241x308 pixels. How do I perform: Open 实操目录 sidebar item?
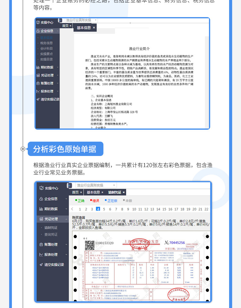coord(46,59)
